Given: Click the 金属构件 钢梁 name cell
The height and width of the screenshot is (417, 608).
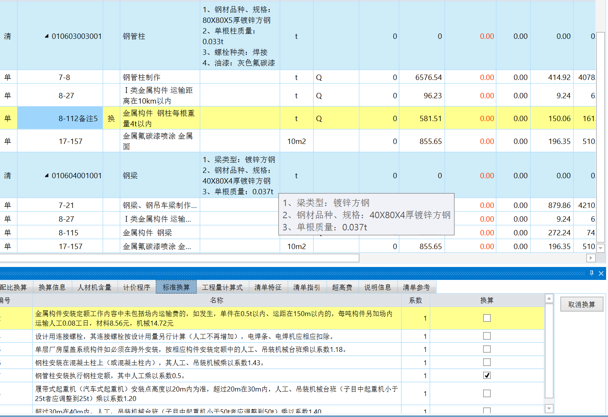Looking at the screenshot, I should 160,233.
